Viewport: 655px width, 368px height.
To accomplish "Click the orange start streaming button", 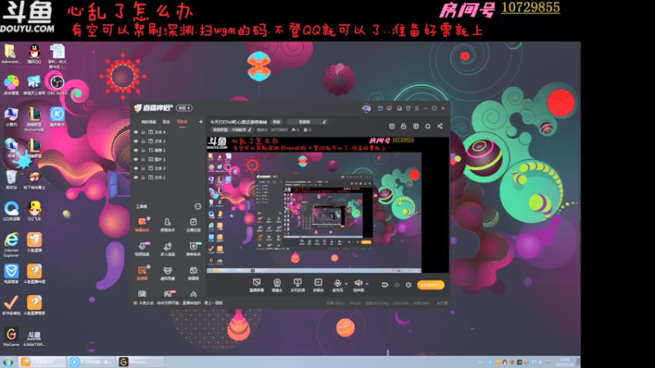I will tap(431, 285).
